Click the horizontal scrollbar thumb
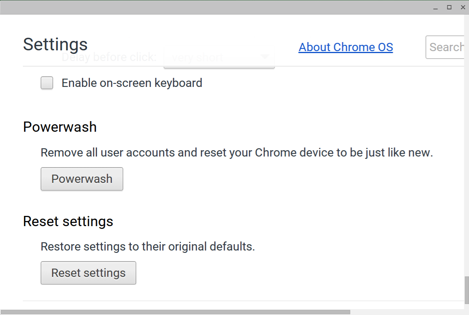 pyautogui.click(x=175, y=312)
